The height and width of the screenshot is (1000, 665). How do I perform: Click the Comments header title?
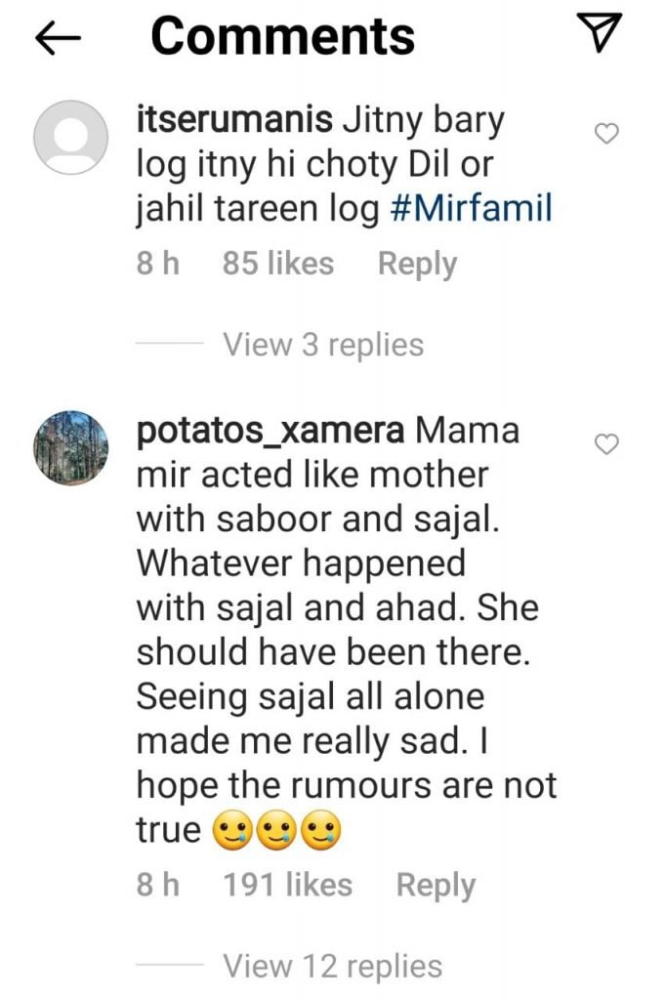[x=282, y=37]
